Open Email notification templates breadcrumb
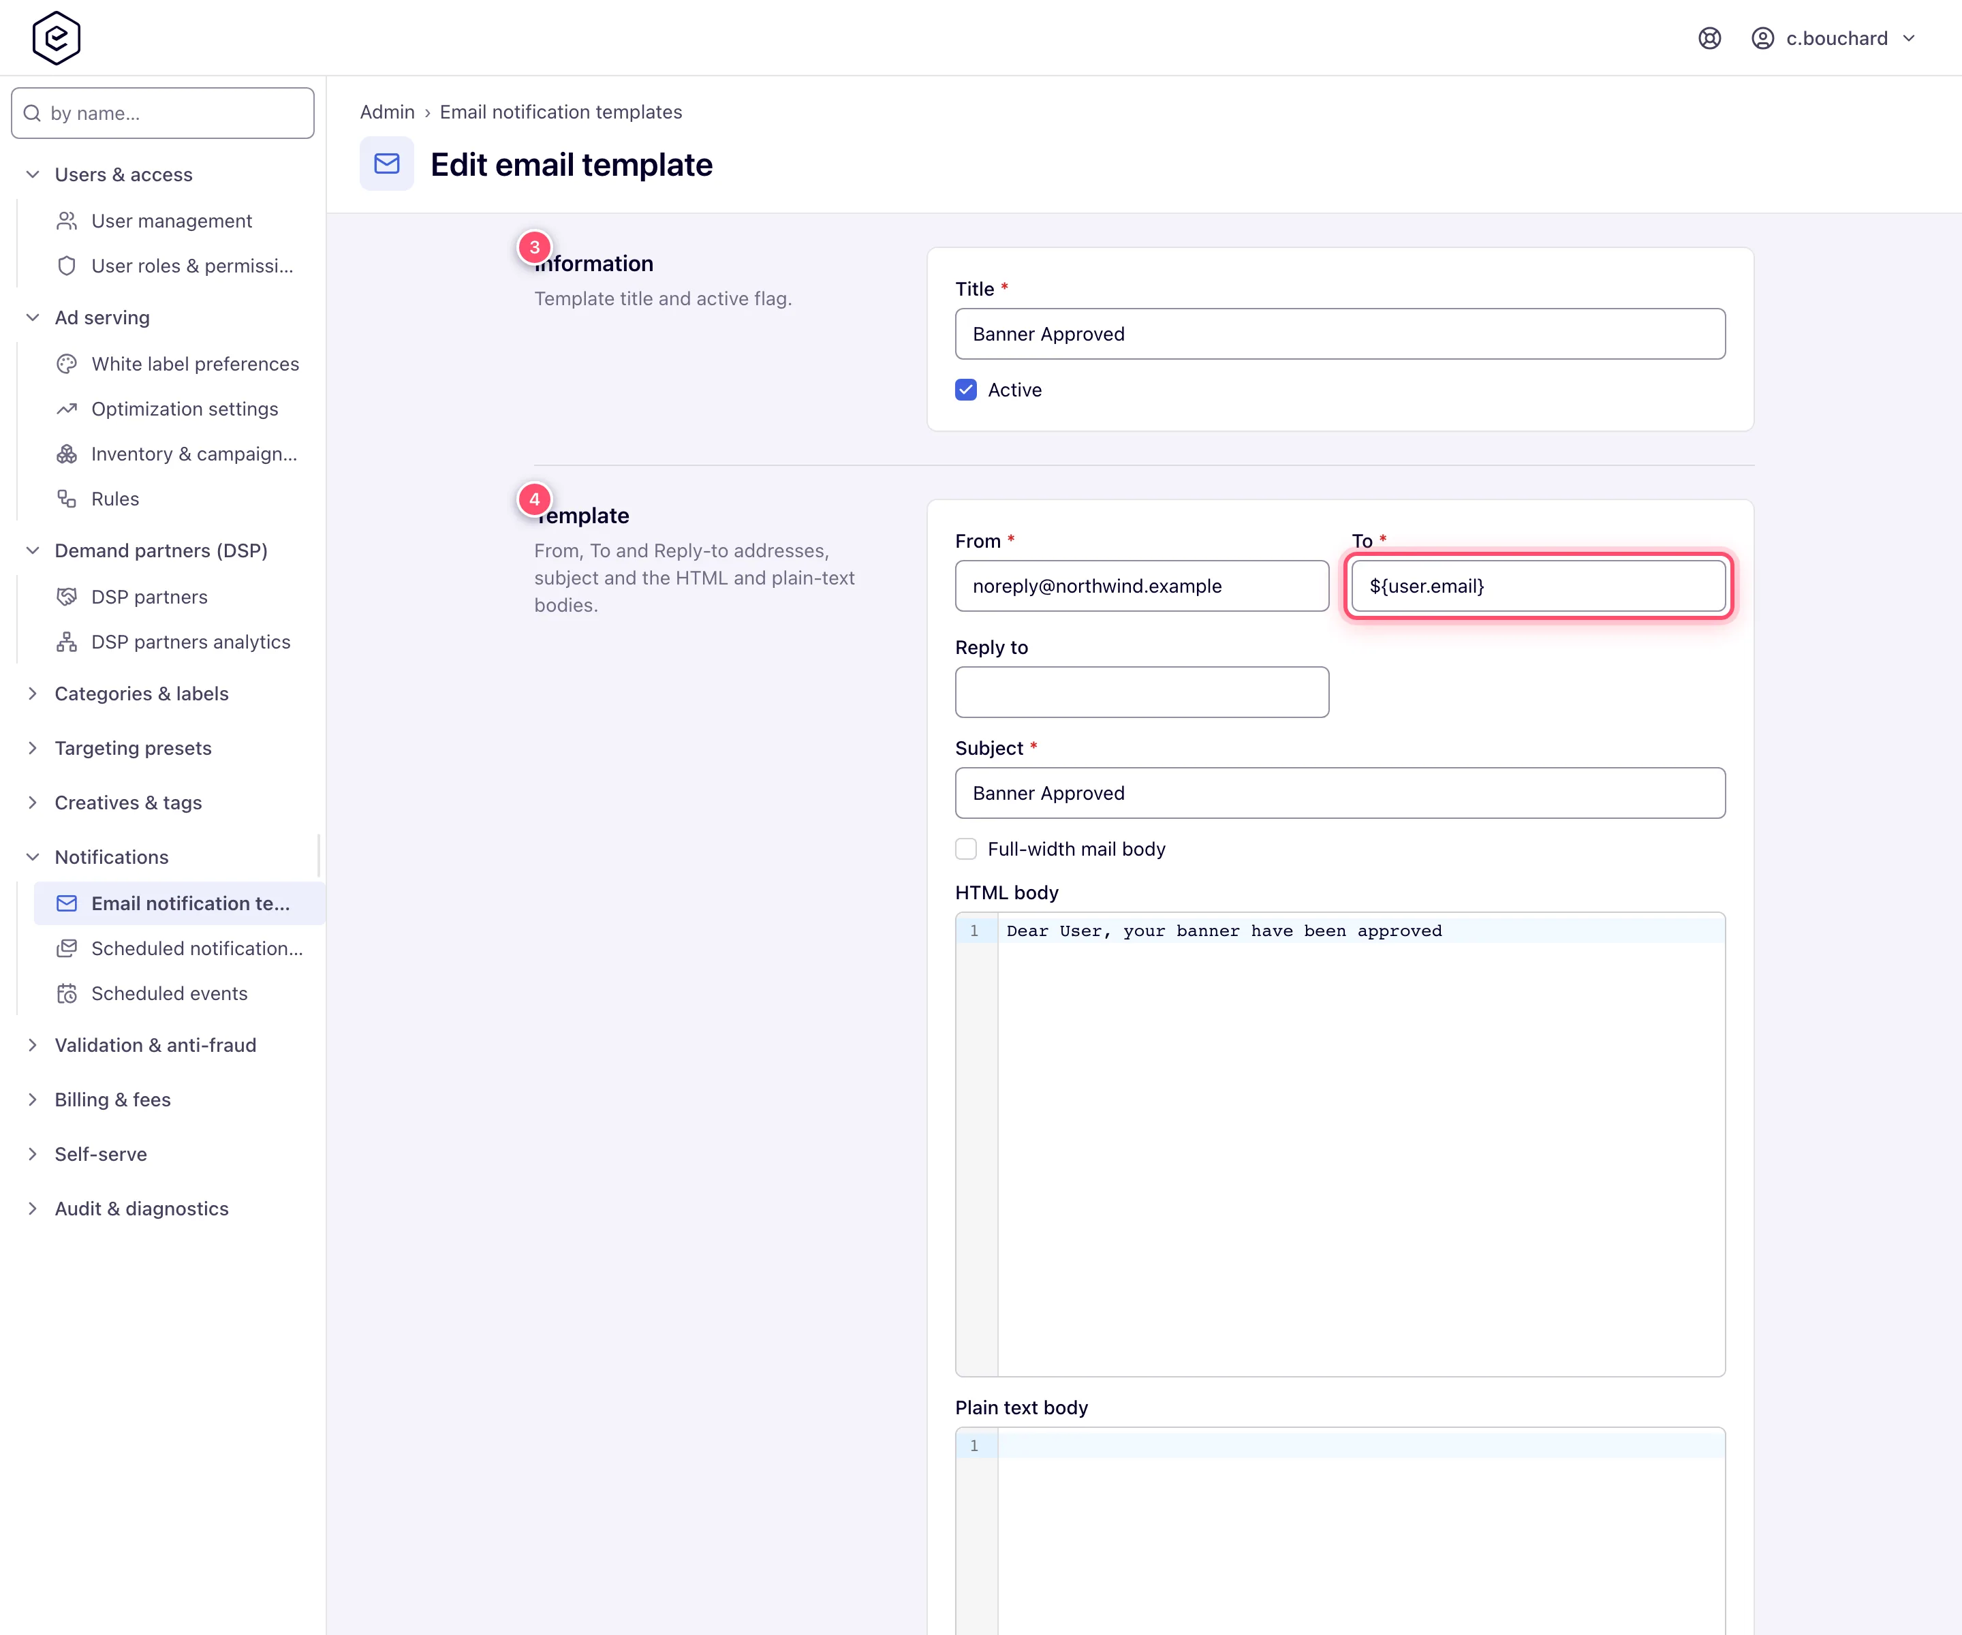 coord(561,112)
